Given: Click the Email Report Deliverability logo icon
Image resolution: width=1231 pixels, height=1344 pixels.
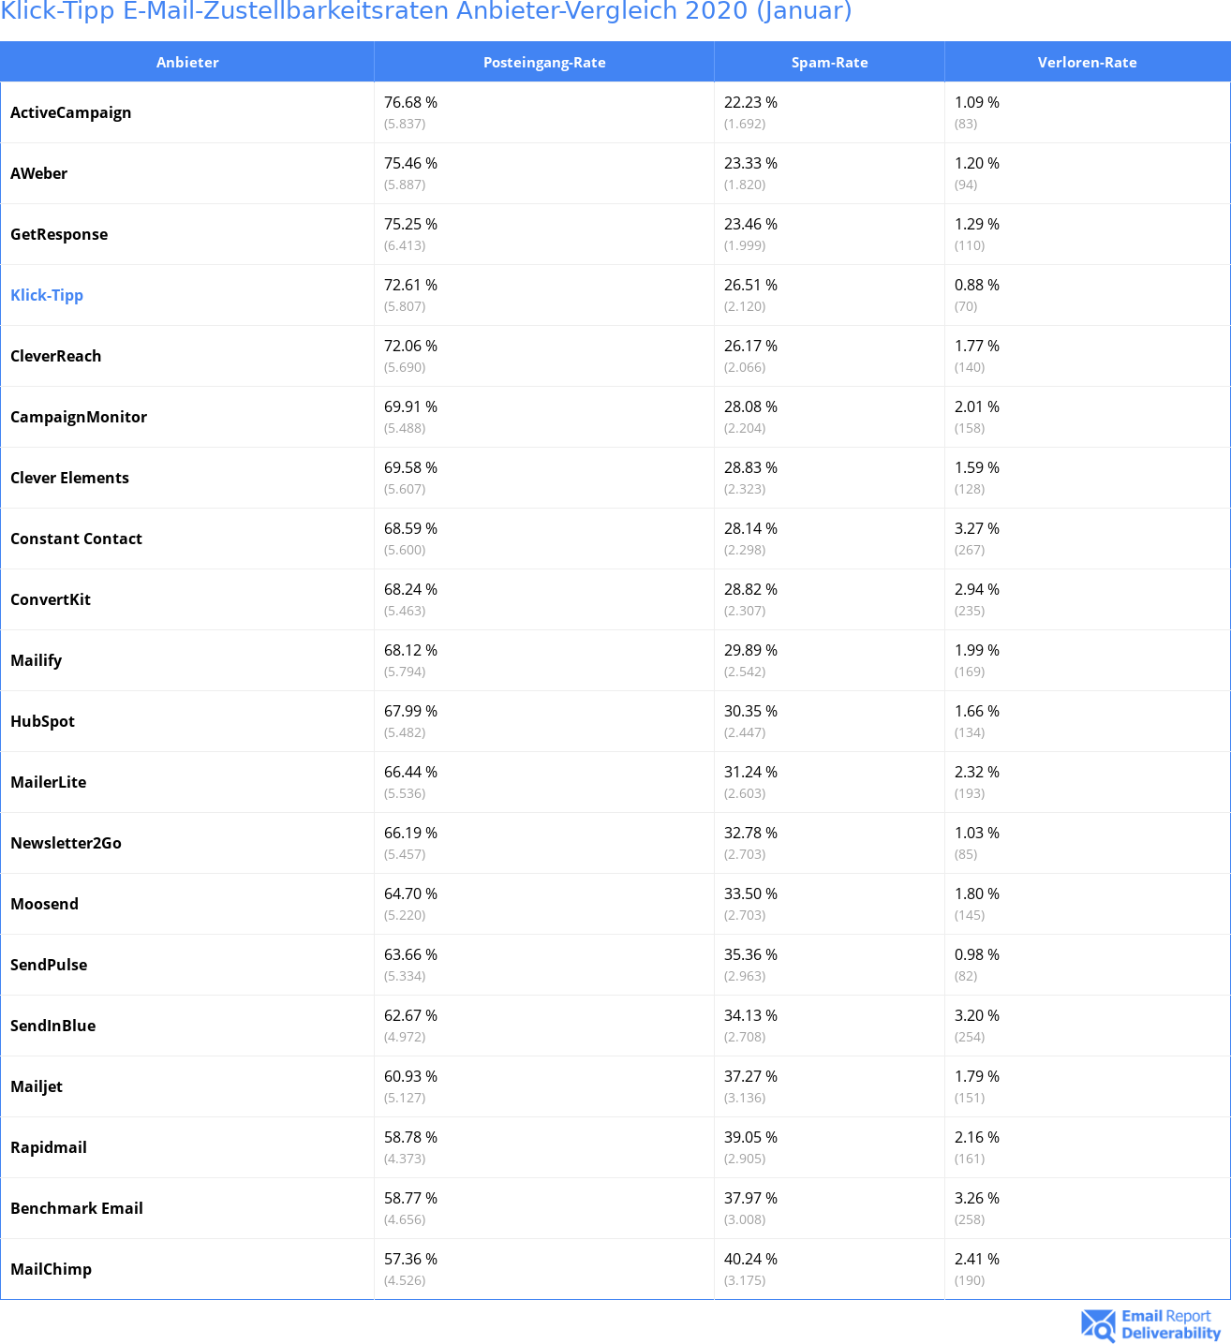Looking at the screenshot, I should click(1098, 1325).
